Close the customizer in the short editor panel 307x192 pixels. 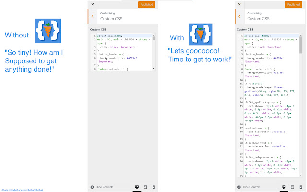pyautogui.click(x=93, y=4)
